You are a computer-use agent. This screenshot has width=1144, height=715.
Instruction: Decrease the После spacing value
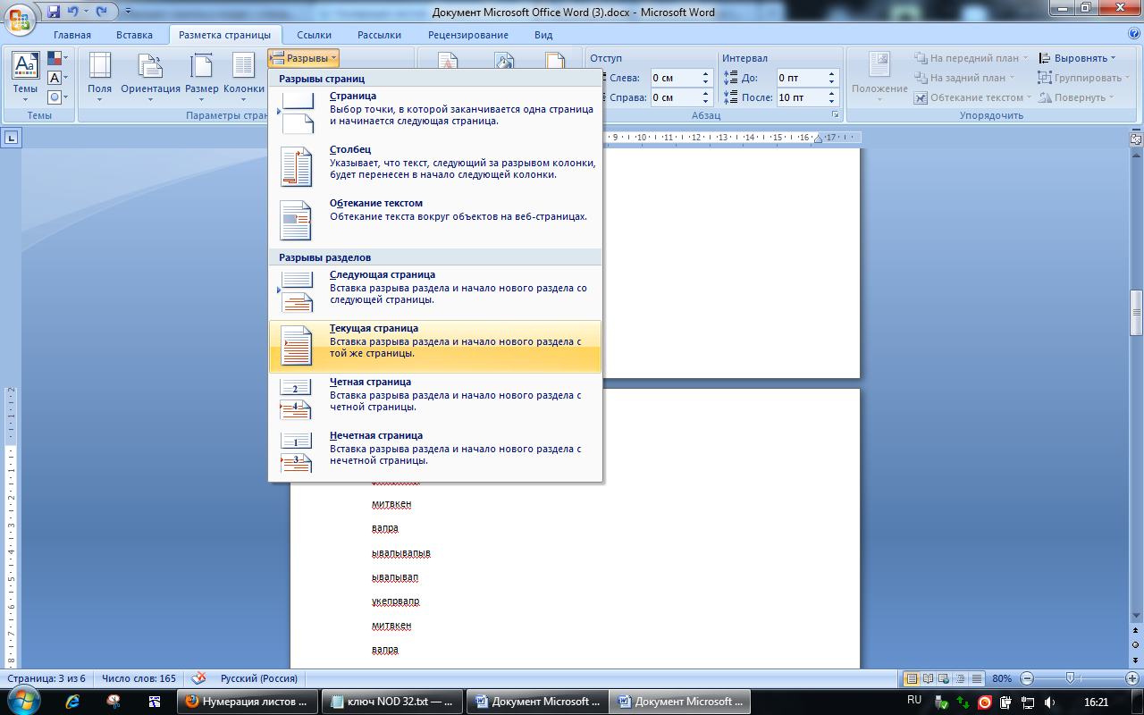point(832,102)
